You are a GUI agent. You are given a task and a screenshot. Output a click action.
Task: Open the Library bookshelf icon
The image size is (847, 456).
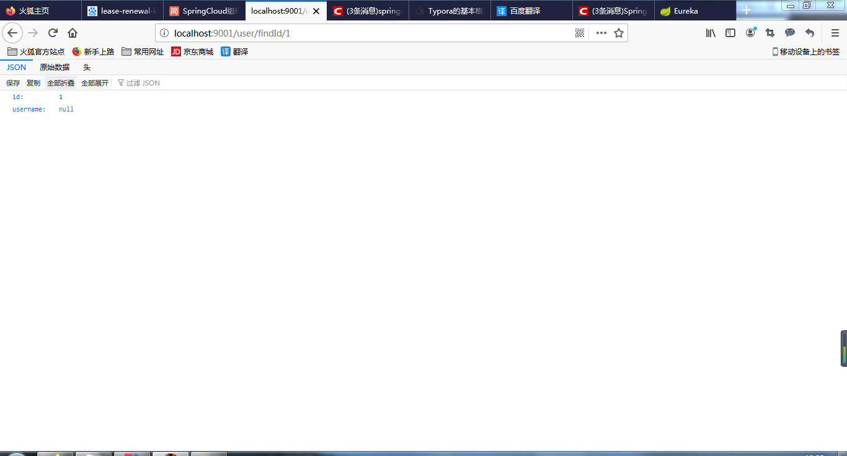[x=711, y=33]
